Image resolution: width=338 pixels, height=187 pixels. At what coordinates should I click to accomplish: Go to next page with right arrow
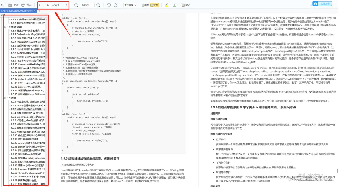click(x=65, y=5)
